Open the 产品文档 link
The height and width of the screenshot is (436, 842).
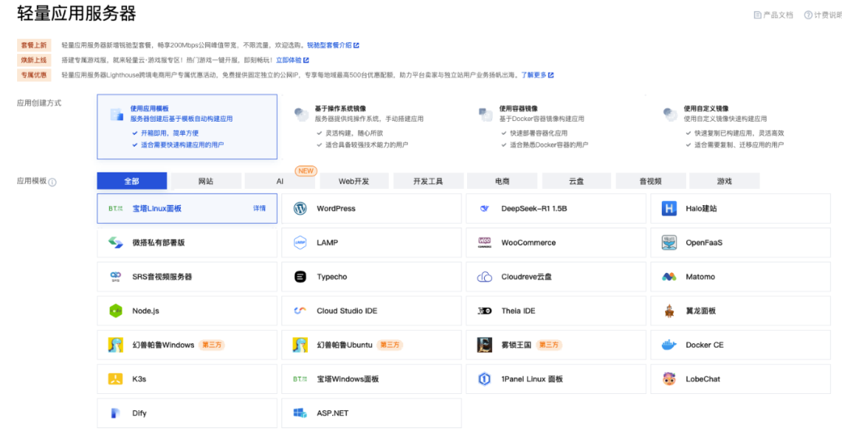point(774,15)
